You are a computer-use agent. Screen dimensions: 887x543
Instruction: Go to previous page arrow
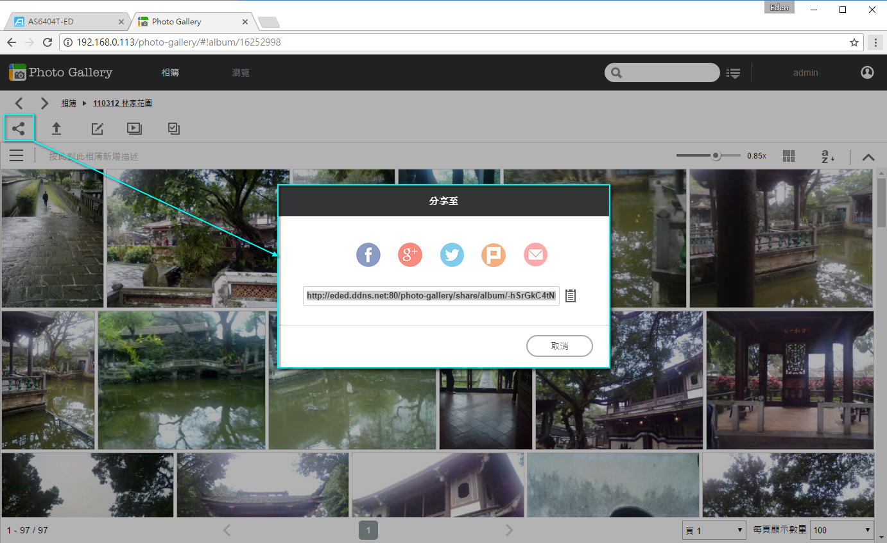[227, 530]
